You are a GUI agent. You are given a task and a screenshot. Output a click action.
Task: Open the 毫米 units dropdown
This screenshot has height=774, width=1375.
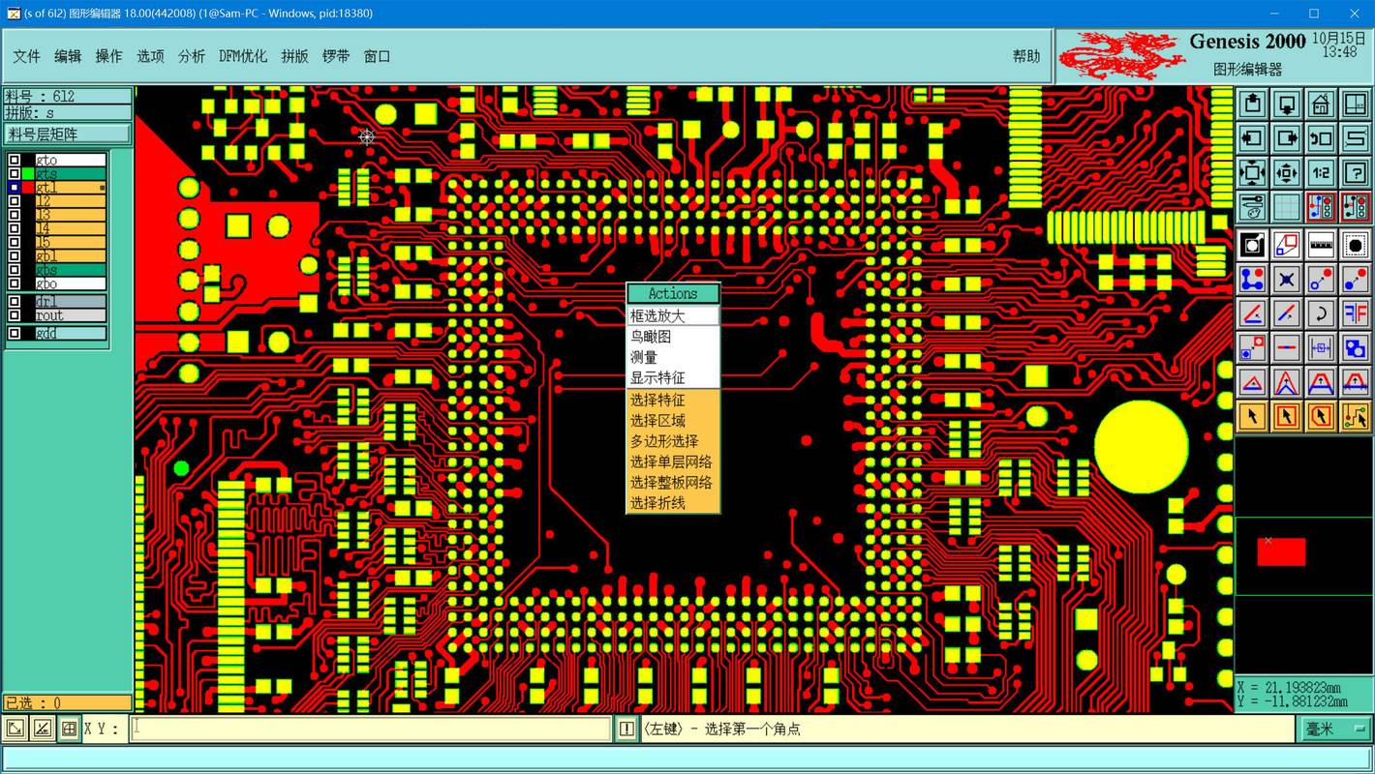[x=1335, y=729]
